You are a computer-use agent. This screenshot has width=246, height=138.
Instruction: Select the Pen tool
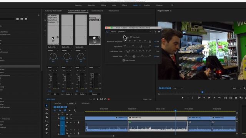47,125
